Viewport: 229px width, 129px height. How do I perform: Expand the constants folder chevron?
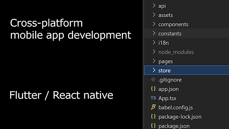(154, 33)
